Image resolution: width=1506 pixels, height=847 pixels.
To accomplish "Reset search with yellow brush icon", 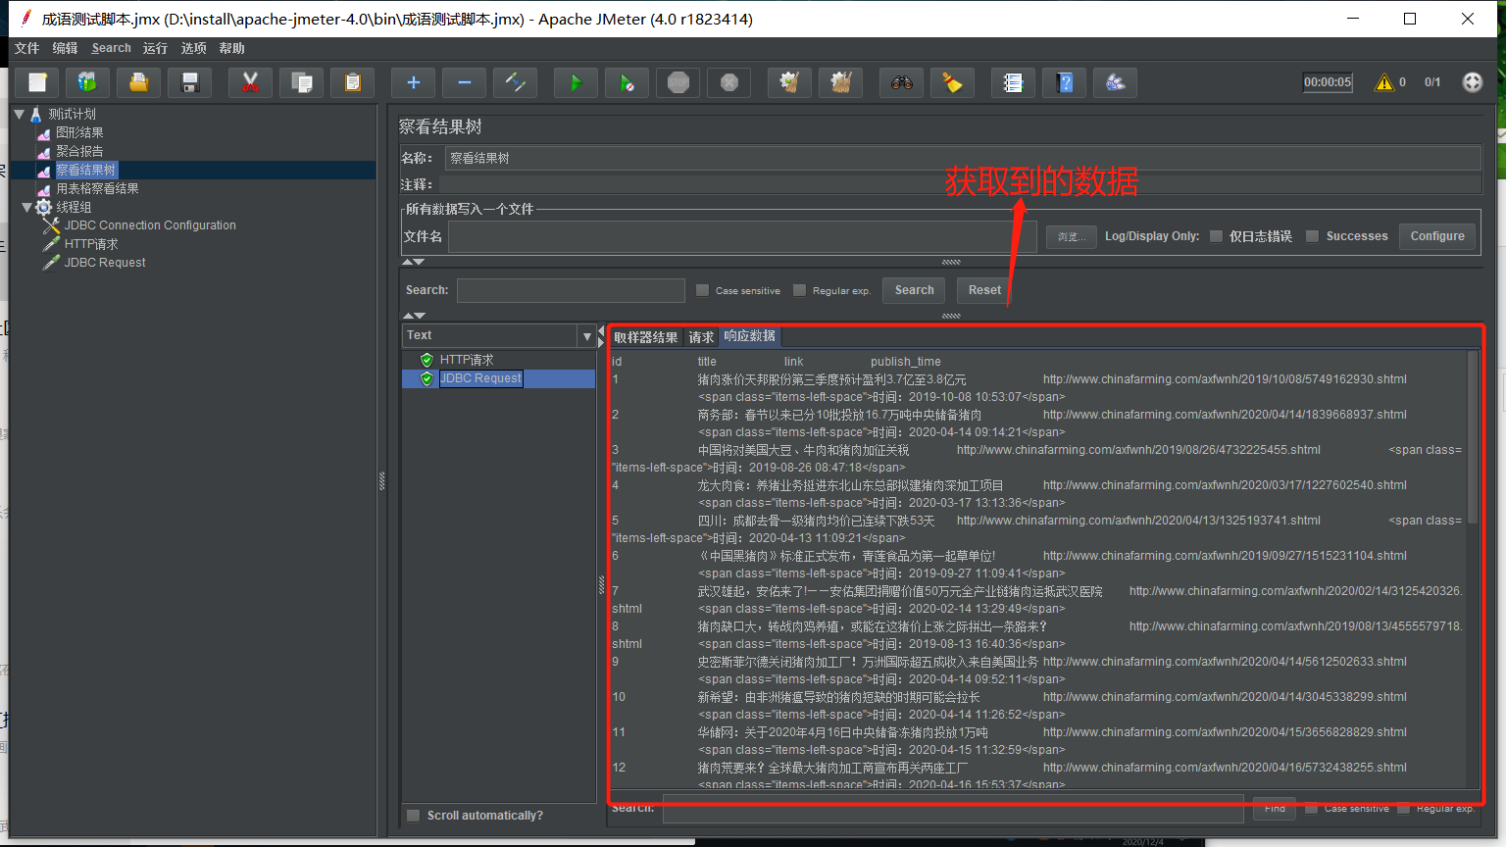I will [x=953, y=82].
